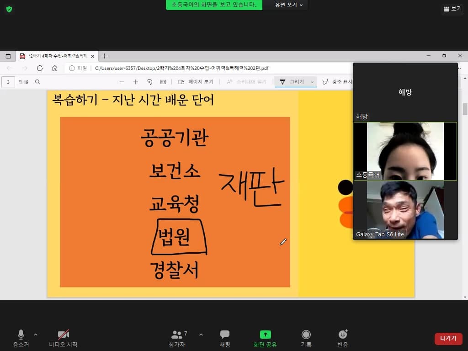This screenshot has width=468, height=351.
Task: Click the word 법원 on the slide
Action: pos(174,237)
